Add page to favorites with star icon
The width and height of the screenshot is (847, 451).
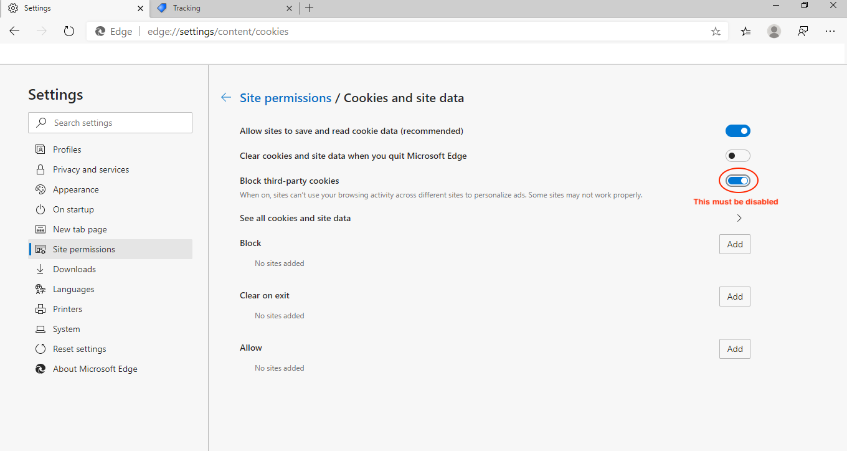716,31
